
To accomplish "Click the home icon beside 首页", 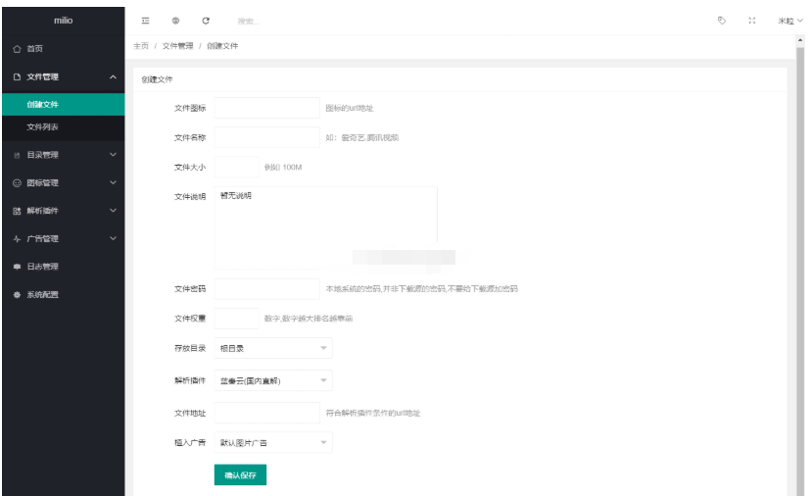I will point(17,49).
